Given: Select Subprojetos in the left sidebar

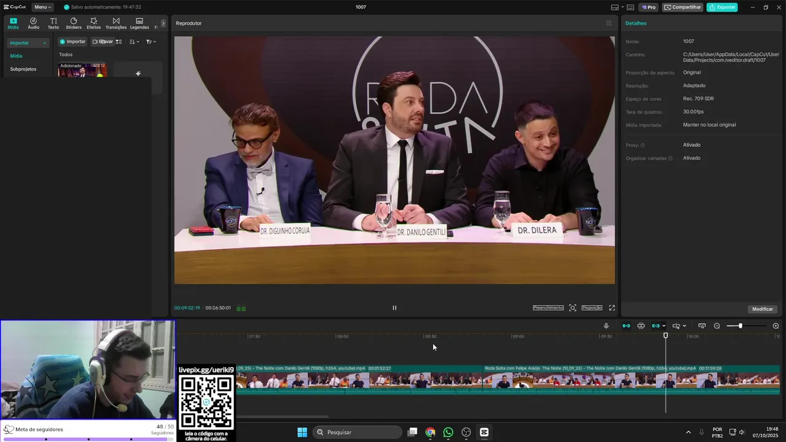Looking at the screenshot, I should [x=23, y=69].
